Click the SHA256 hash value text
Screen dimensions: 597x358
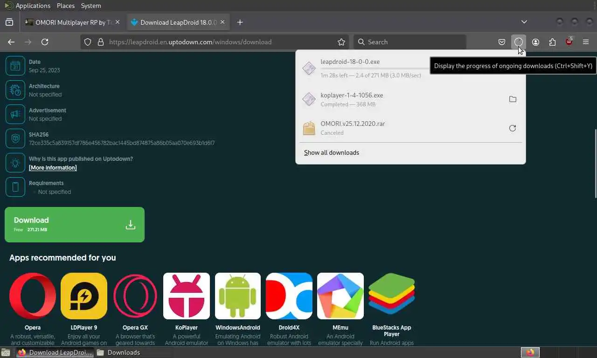(x=122, y=143)
